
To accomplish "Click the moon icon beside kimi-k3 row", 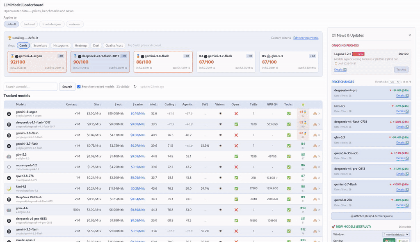I will pos(9,188).
